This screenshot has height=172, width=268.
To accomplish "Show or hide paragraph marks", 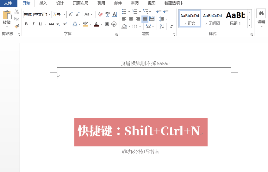I will [x=171, y=26].
